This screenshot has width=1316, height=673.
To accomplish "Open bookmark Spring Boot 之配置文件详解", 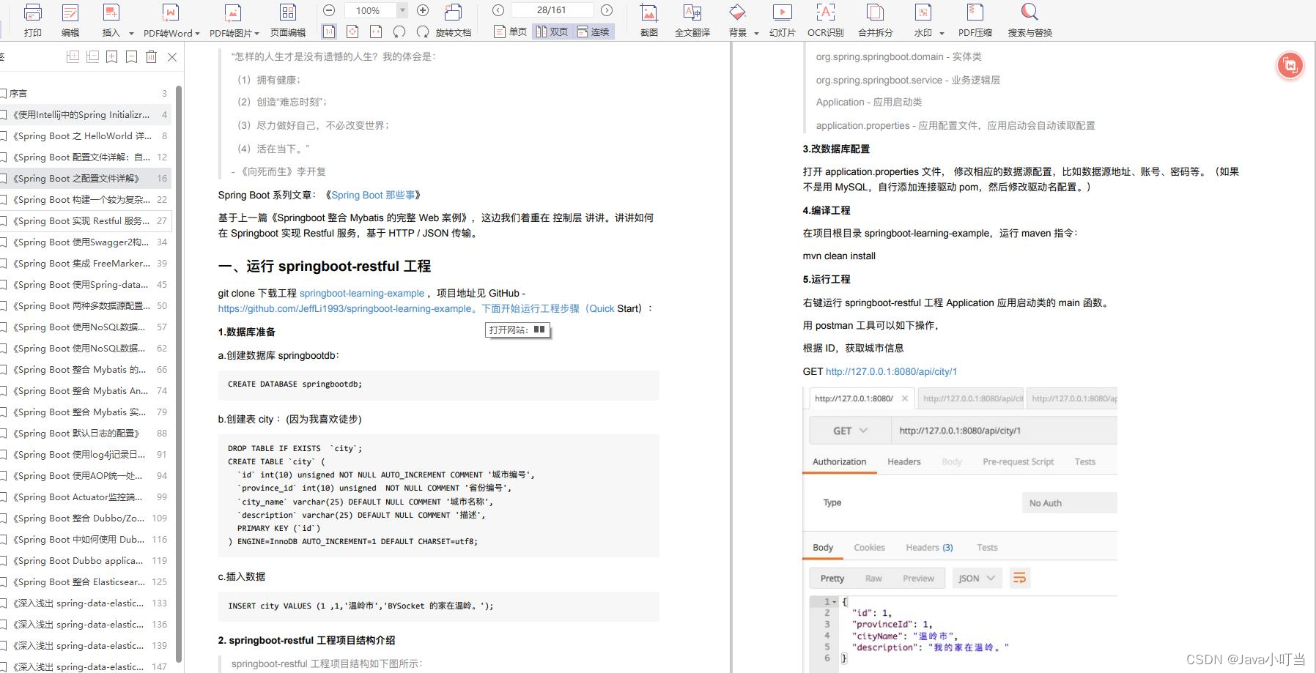I will point(86,179).
